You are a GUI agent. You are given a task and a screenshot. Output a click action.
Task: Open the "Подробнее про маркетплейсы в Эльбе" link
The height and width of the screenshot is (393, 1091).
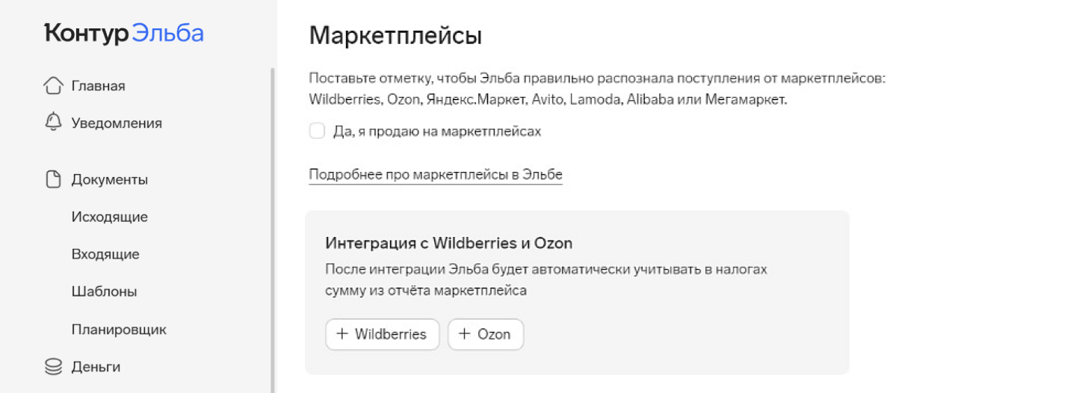tap(435, 175)
